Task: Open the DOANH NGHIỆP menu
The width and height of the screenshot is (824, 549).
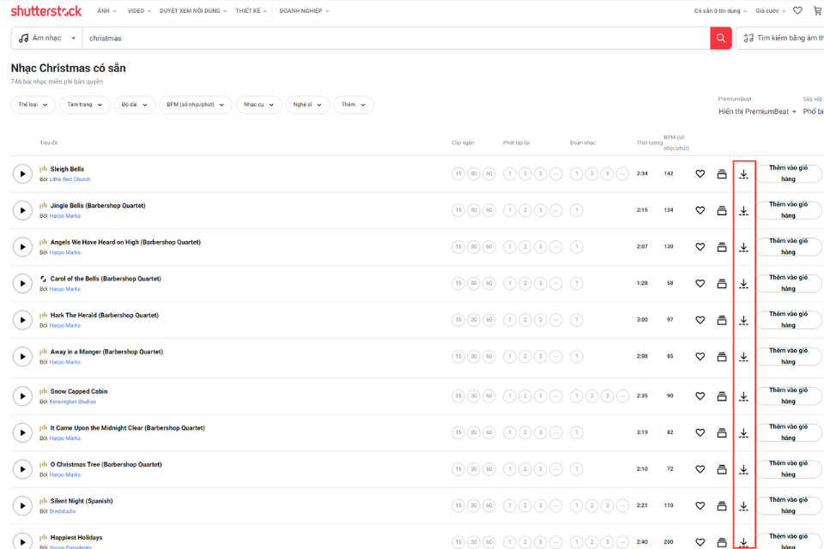Action: click(x=304, y=10)
